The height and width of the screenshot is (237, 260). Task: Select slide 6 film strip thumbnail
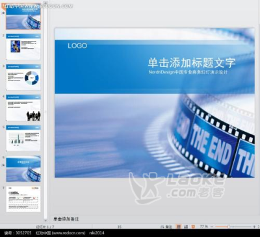(23, 169)
